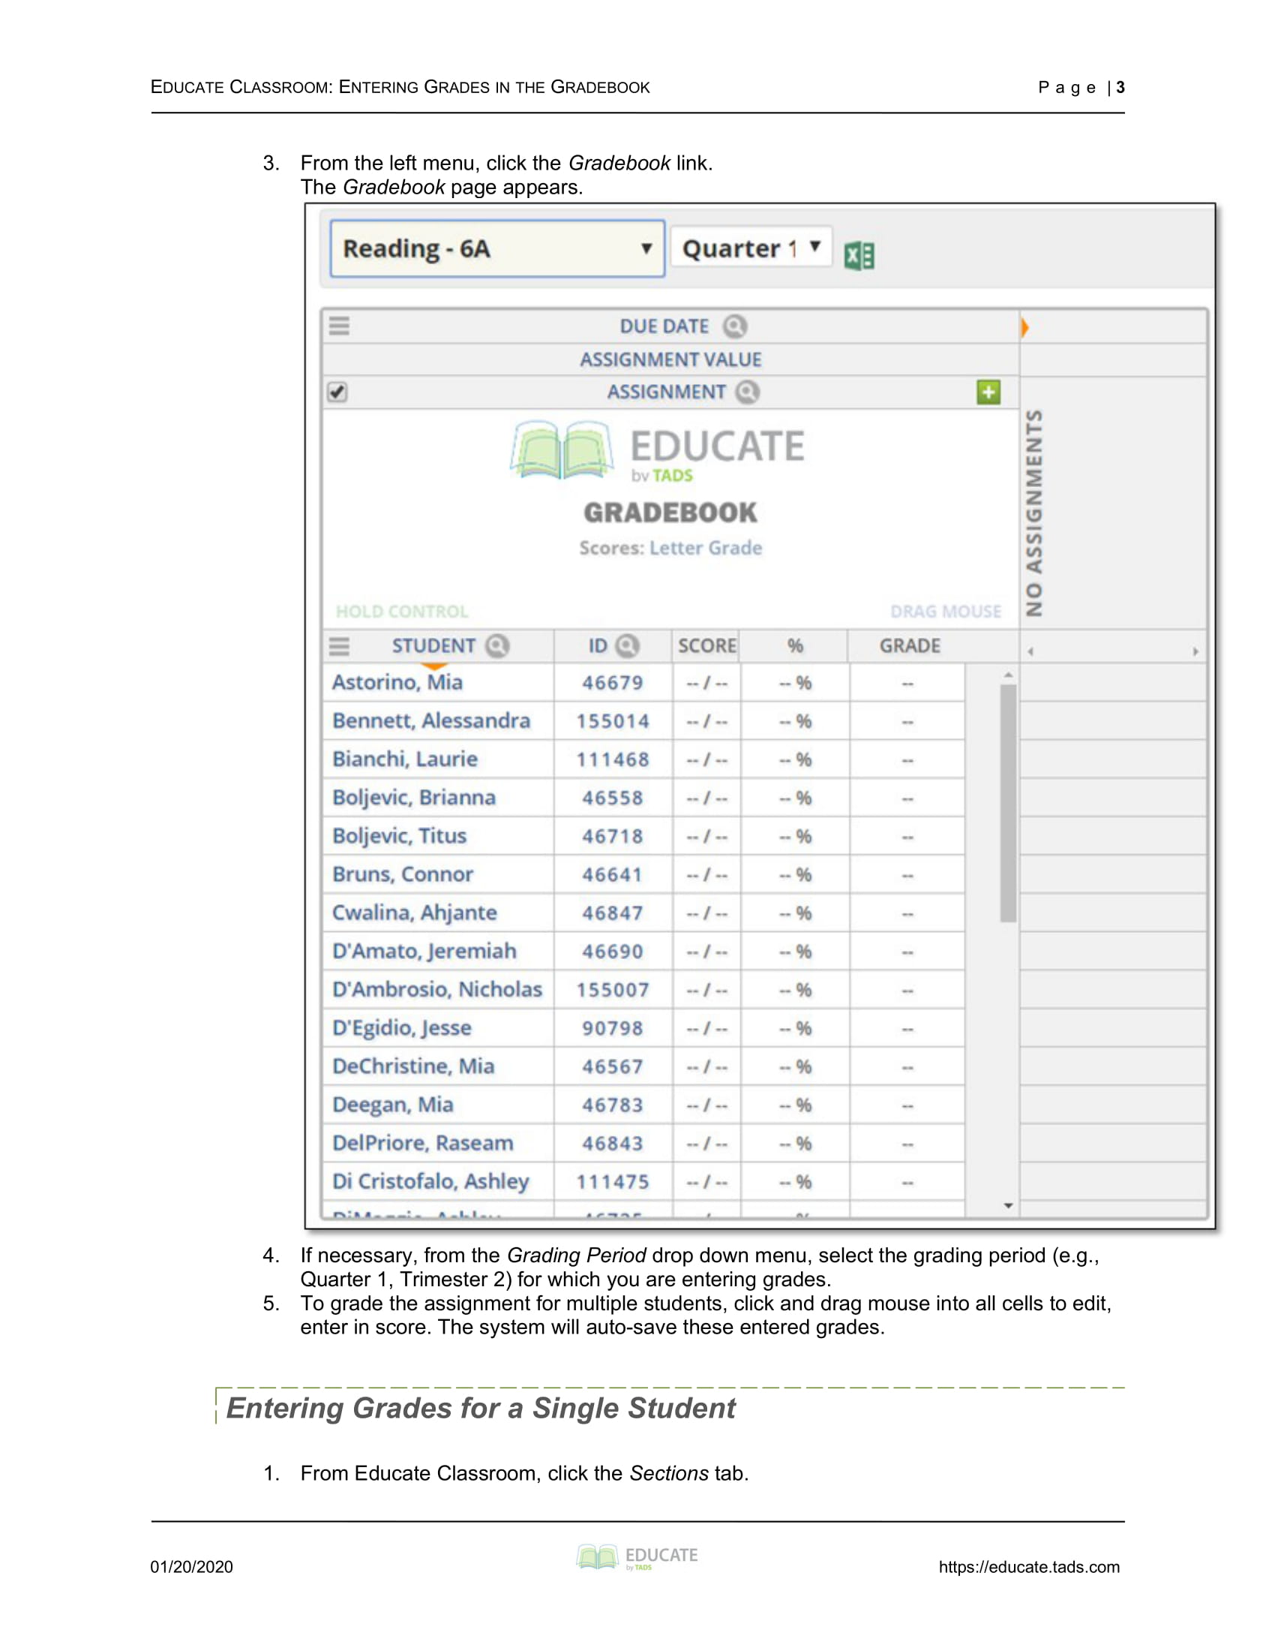The height and width of the screenshot is (1651, 1275).
Task: Open the hamburger menu beside STUDENT
Action: pos(339,646)
